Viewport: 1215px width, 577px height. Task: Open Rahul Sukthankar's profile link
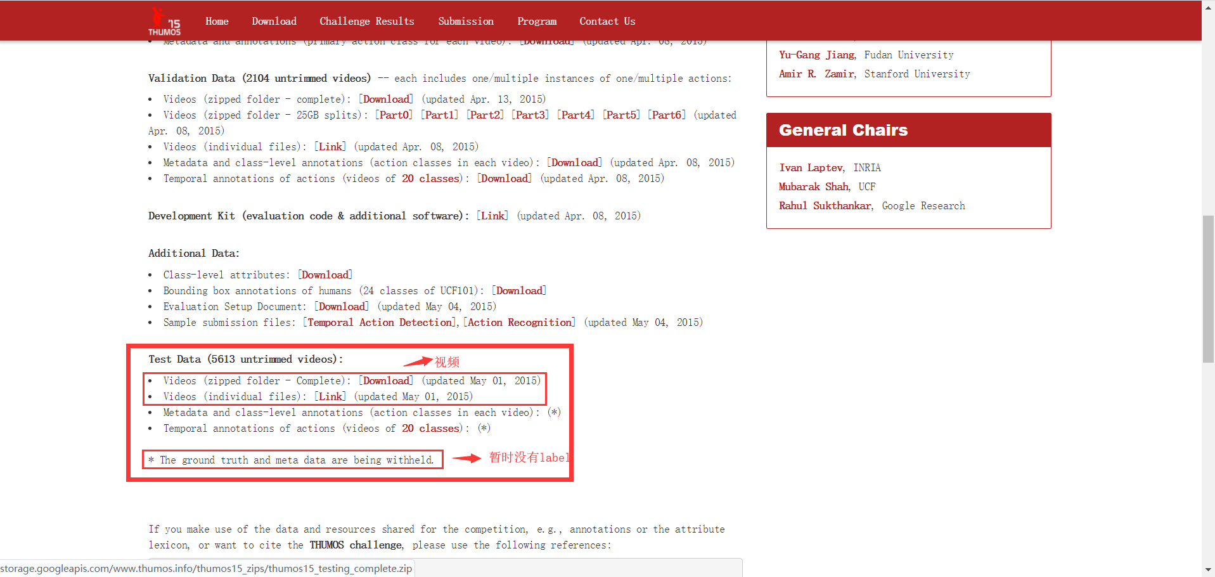coord(826,206)
